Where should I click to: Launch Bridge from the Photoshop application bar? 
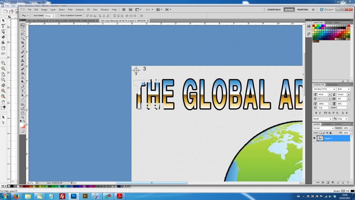124,10
